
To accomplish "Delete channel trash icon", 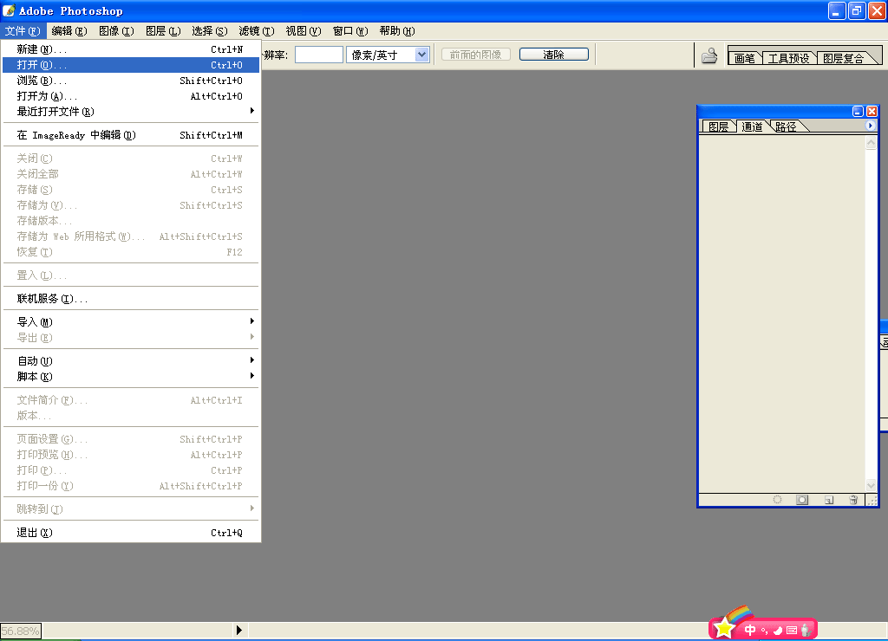I will coord(853,500).
